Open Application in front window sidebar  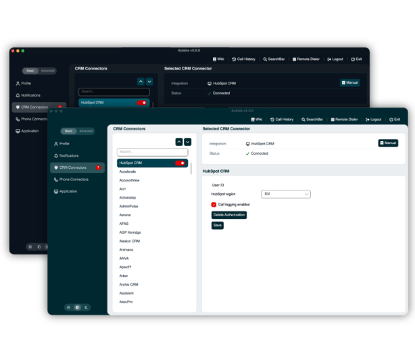66,191
